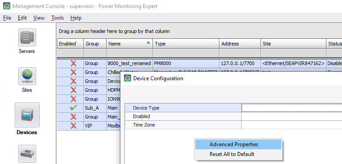
Task: Toggle green checkmark for Main device
Action: [74, 108]
